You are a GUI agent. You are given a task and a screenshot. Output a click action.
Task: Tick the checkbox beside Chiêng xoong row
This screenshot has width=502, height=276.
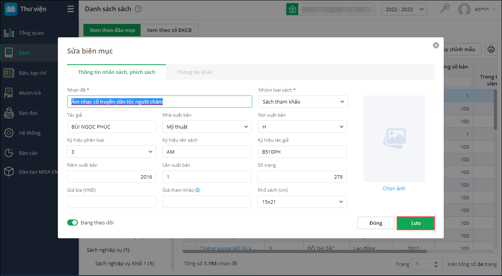189,248
